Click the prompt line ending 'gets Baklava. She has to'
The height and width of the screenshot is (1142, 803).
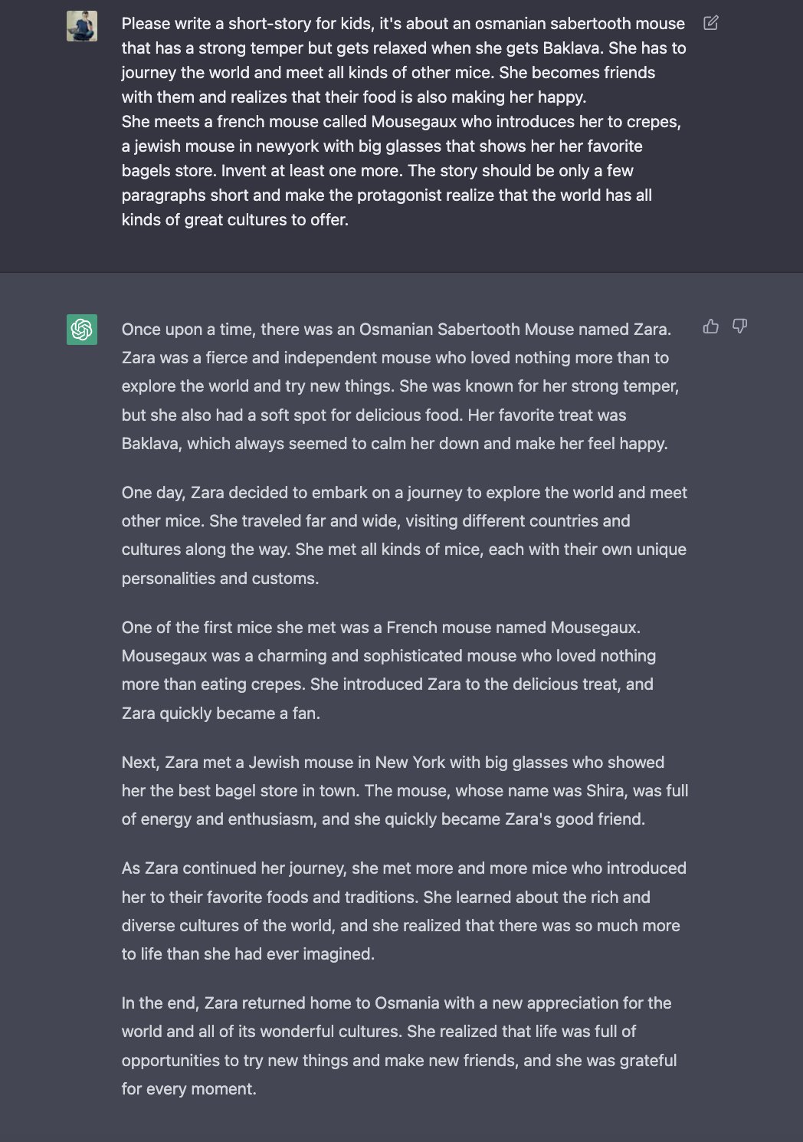(x=404, y=48)
